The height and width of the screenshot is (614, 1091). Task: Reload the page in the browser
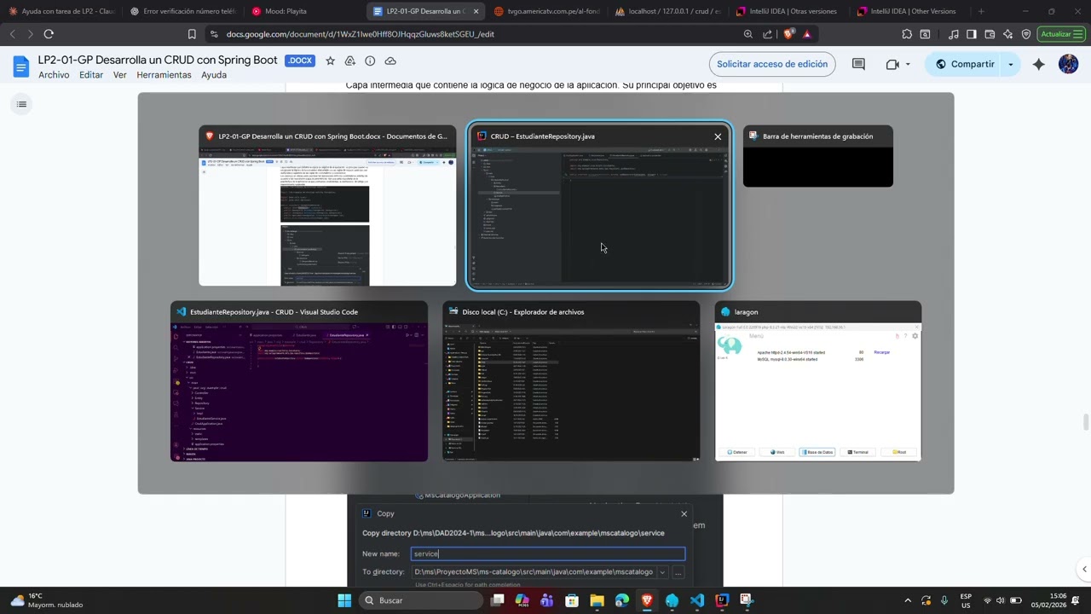point(49,34)
